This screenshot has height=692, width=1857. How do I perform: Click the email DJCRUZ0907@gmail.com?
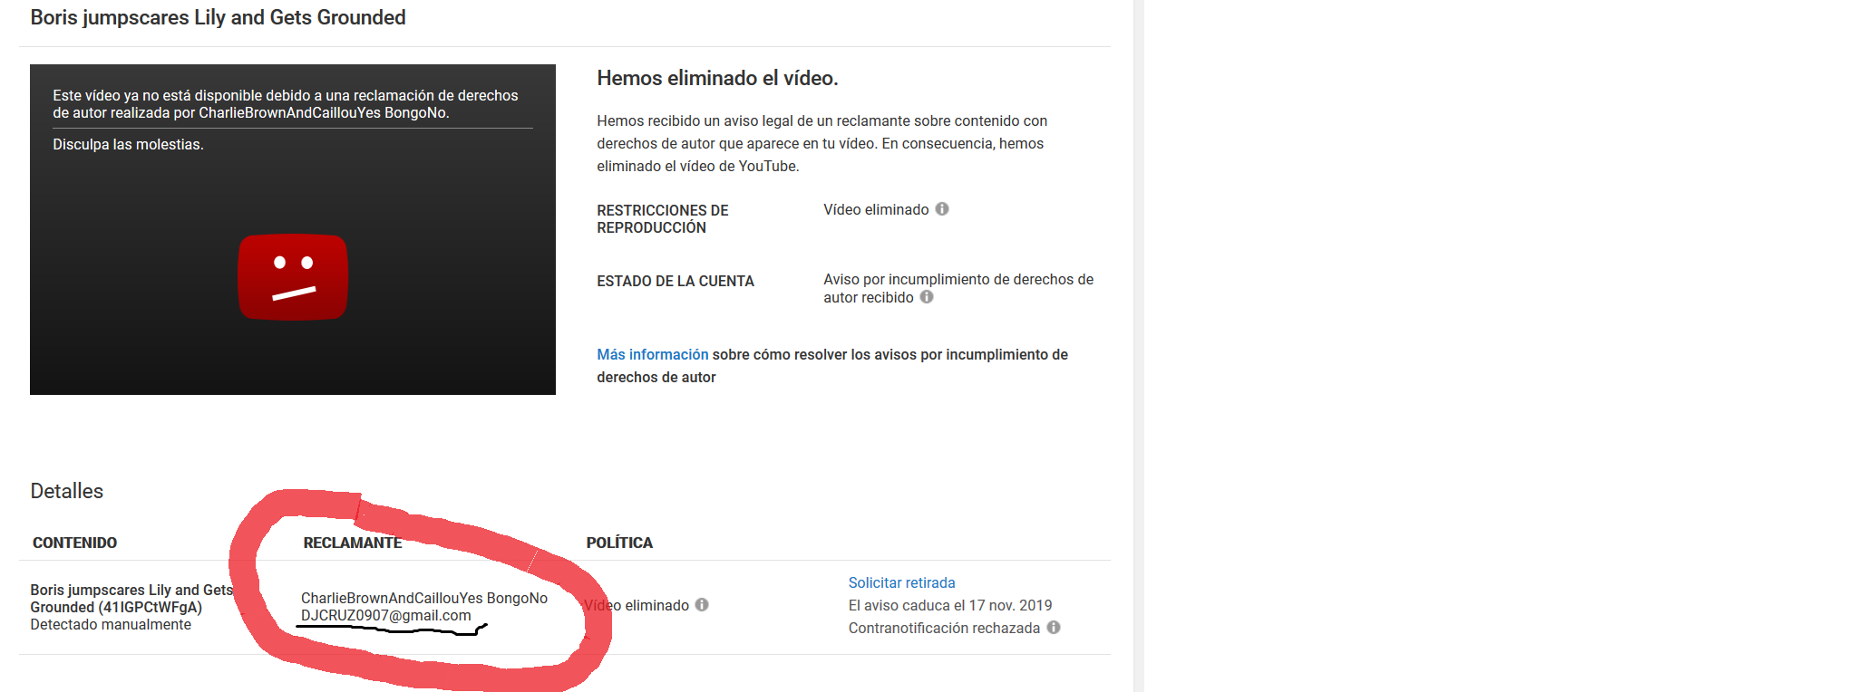coord(386,615)
